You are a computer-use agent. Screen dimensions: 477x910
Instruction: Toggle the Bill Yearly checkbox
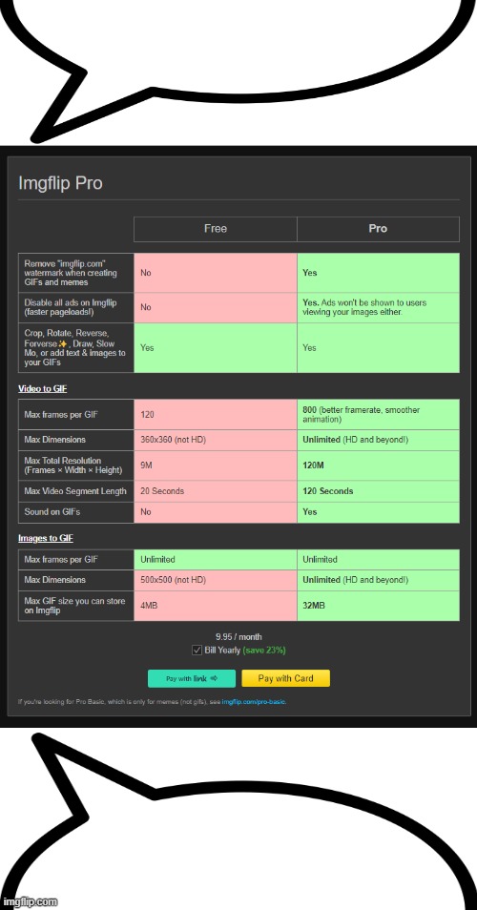coord(197,651)
